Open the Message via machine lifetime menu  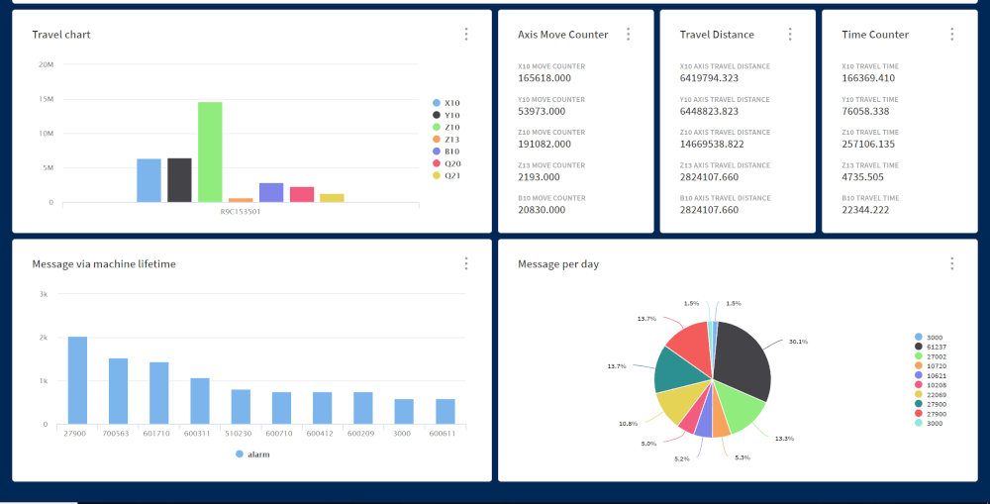pos(466,263)
